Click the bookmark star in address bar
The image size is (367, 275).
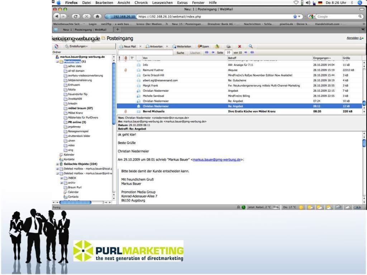(x=295, y=16)
